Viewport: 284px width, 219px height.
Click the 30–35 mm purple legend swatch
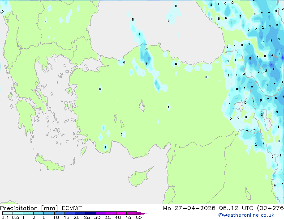101,213
